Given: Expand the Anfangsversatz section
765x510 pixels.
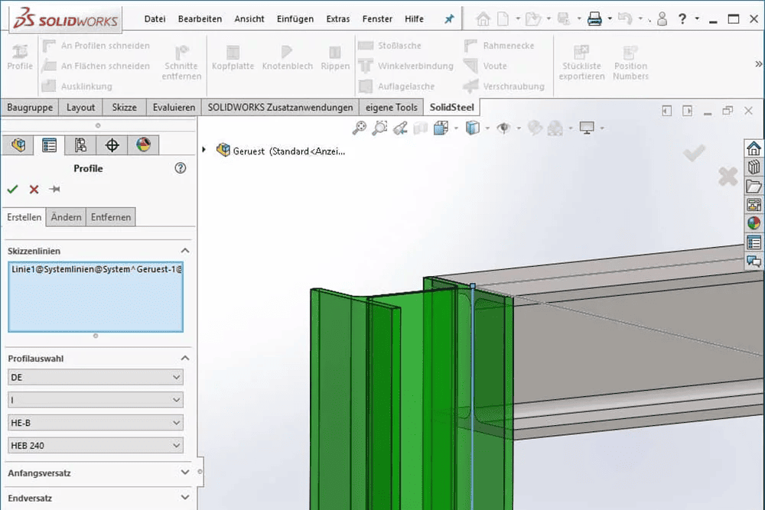Looking at the screenshot, I should point(184,473).
